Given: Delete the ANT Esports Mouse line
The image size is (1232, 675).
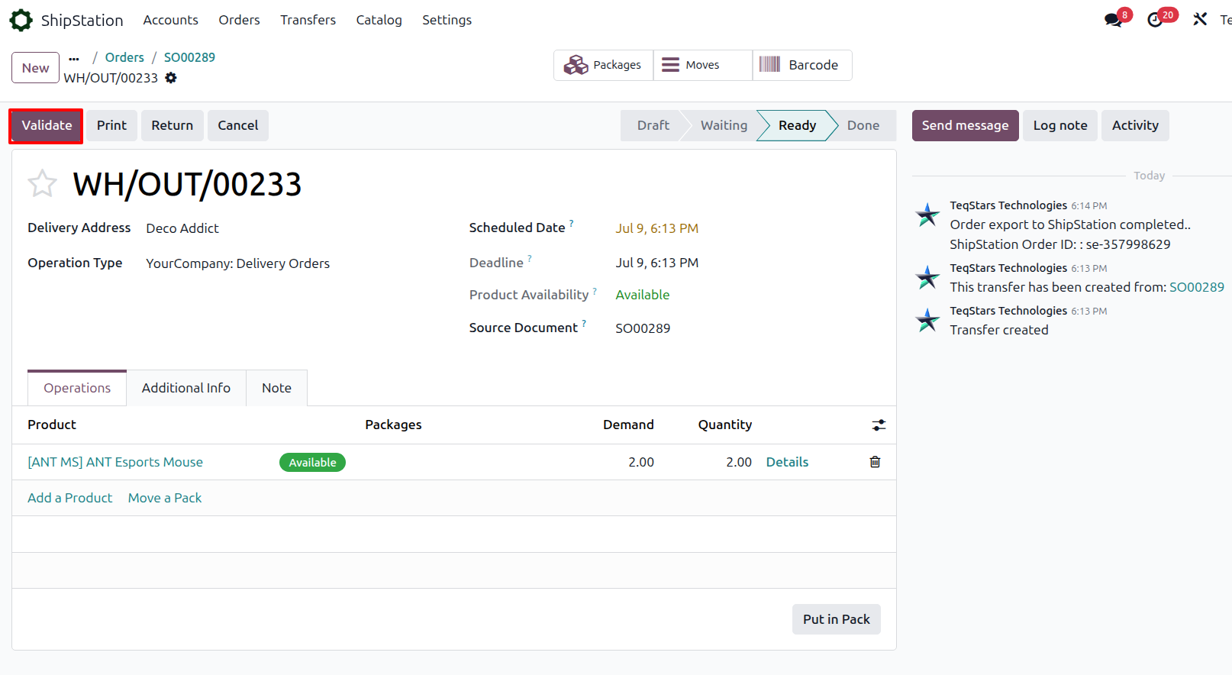Looking at the screenshot, I should coord(875,462).
